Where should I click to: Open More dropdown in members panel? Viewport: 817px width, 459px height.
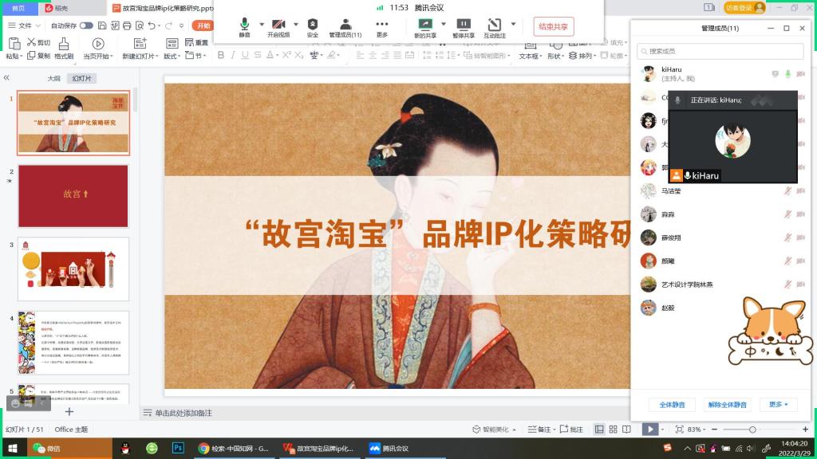[779, 404]
